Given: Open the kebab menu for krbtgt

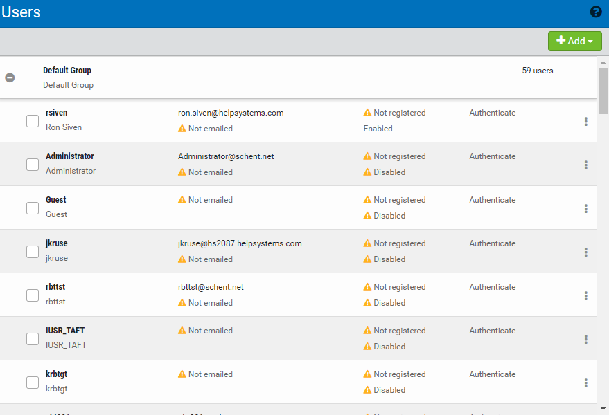Looking at the screenshot, I should (585, 383).
